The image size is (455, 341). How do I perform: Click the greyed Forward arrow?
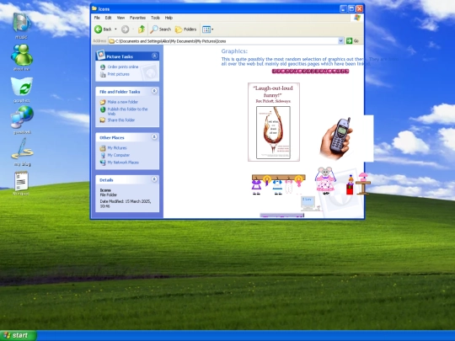tap(125, 29)
